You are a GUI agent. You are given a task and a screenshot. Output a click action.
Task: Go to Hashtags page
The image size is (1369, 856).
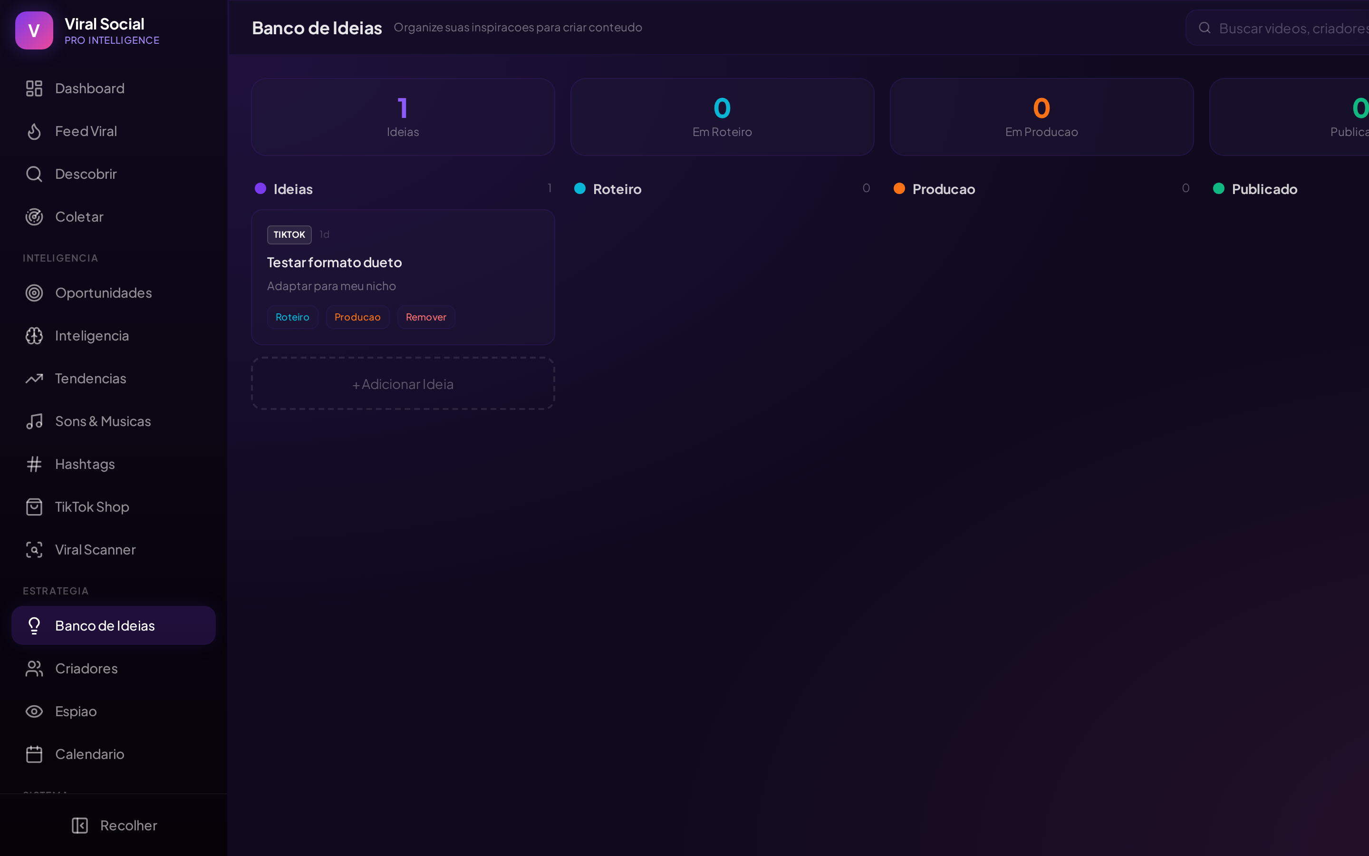(113, 464)
